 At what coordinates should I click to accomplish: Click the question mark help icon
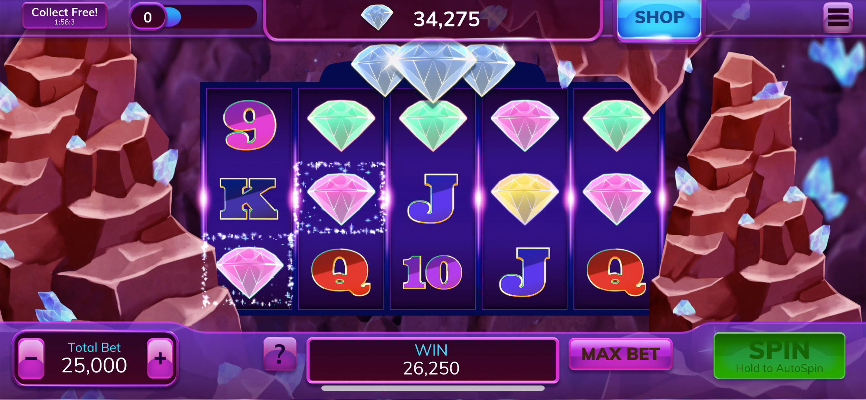click(280, 354)
